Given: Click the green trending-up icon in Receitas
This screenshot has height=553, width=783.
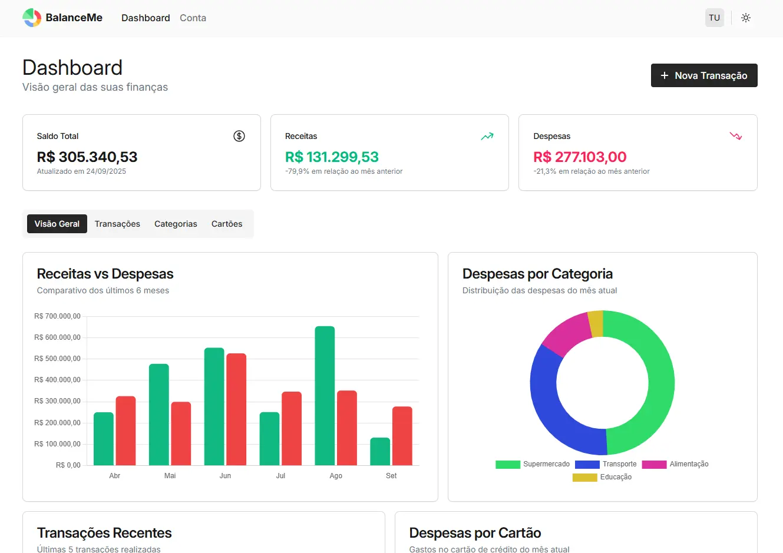Looking at the screenshot, I should tap(487, 136).
